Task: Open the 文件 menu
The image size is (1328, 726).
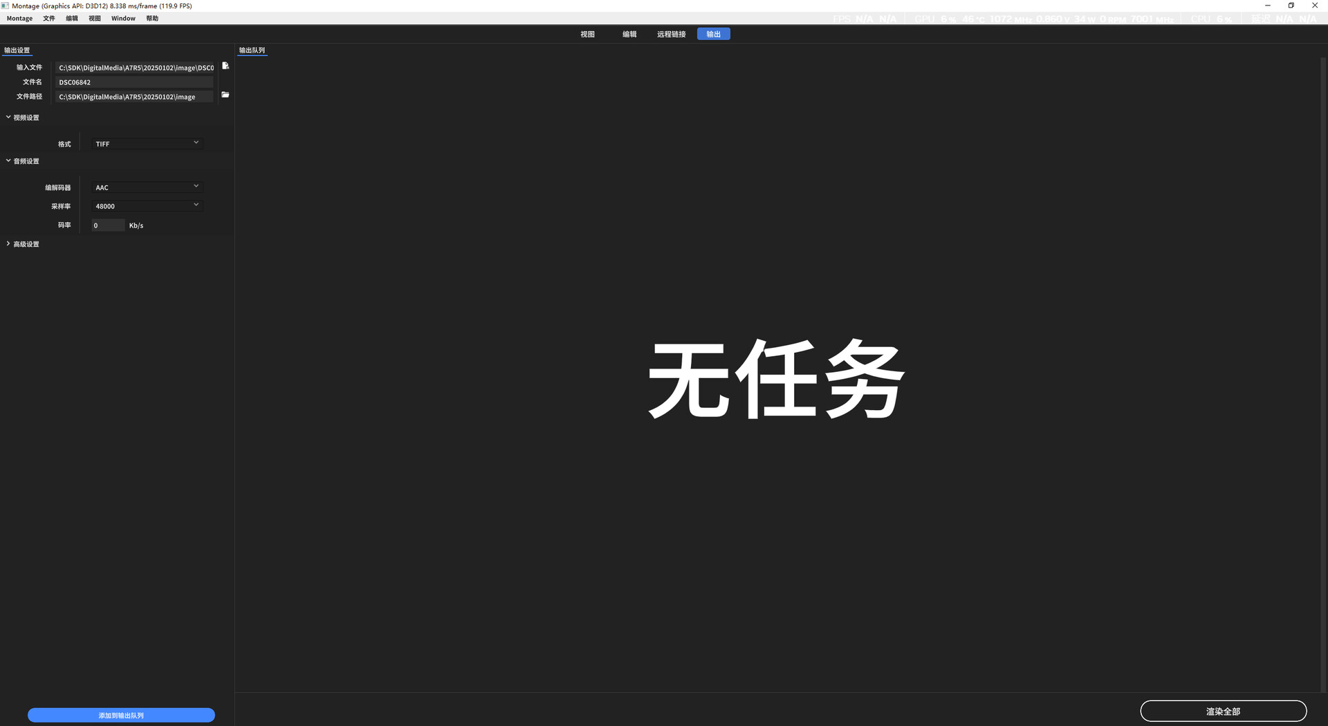Action: click(x=49, y=19)
